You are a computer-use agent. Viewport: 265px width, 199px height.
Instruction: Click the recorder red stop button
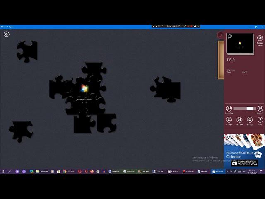tap(191, 26)
